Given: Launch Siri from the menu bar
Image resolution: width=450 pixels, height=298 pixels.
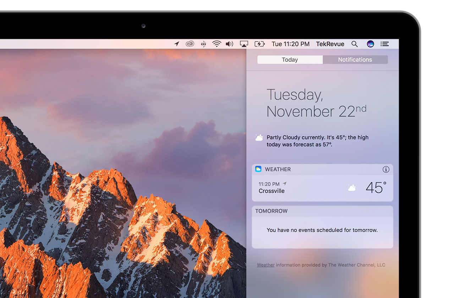Looking at the screenshot, I should click(370, 44).
